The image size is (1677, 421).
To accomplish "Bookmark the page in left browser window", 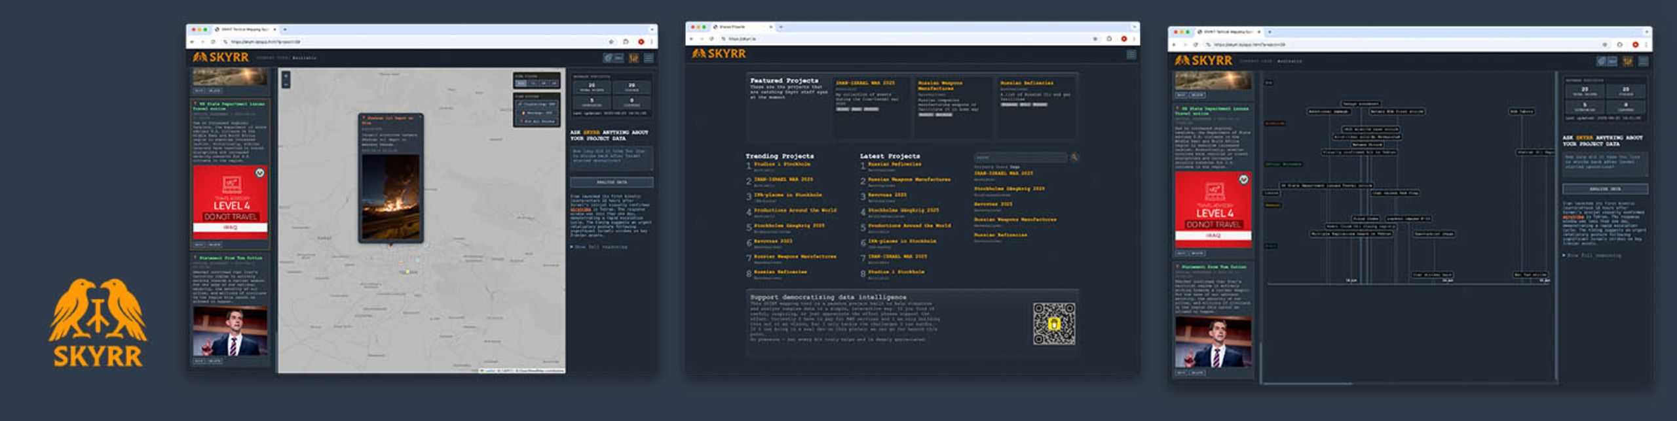I will (611, 42).
